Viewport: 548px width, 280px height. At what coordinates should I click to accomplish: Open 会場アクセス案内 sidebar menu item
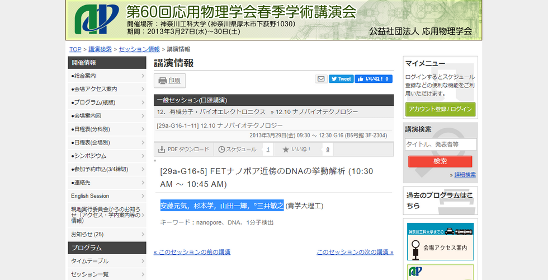coord(107,89)
